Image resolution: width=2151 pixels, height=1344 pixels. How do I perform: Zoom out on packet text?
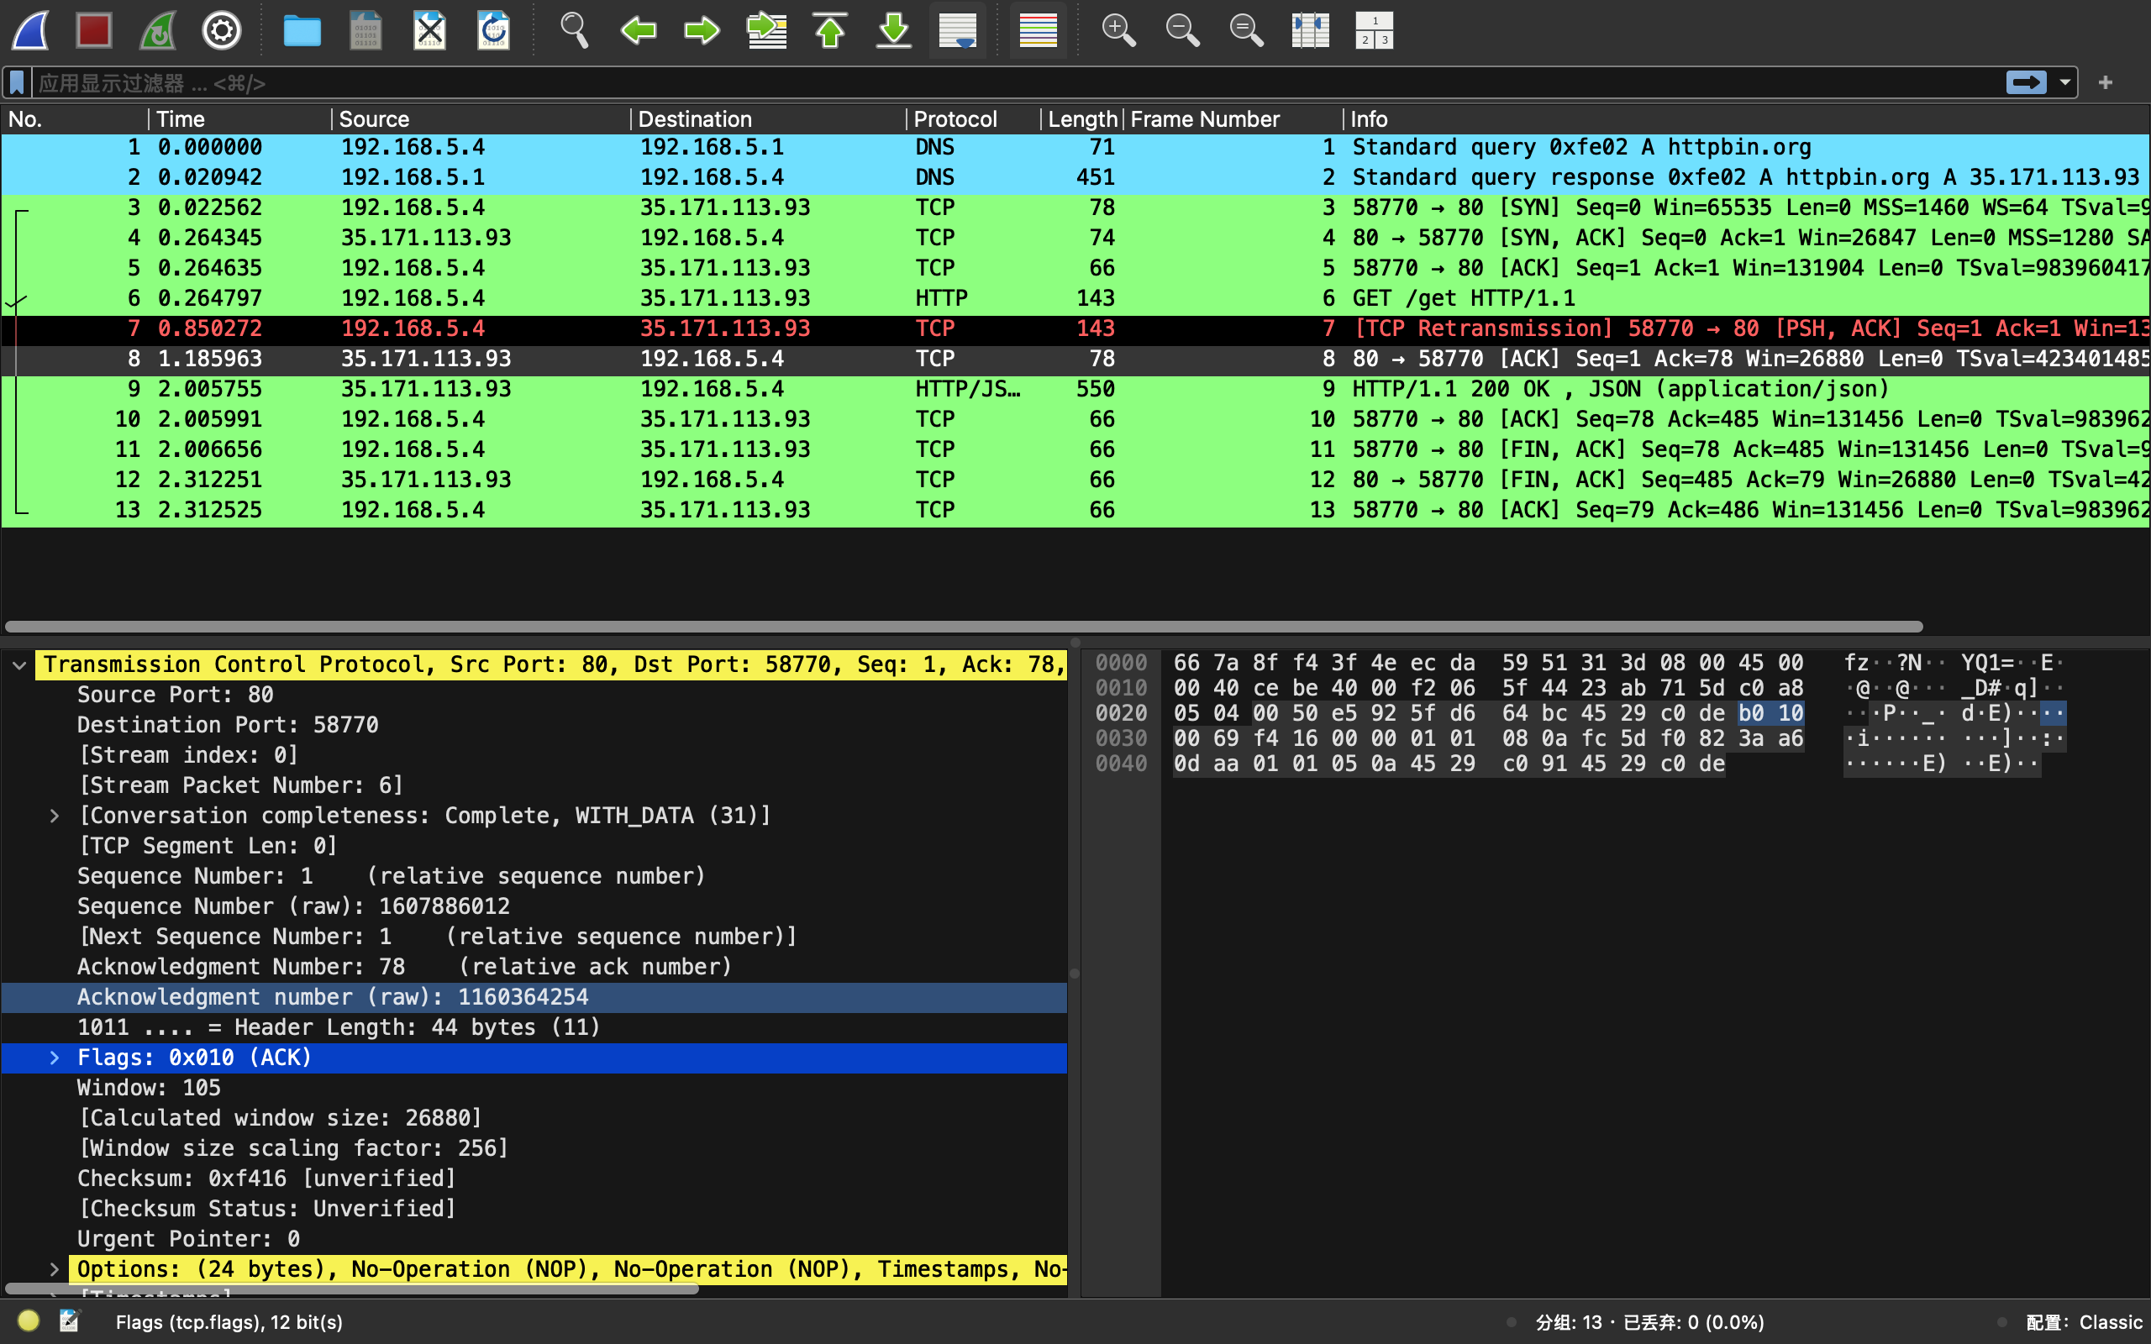[1182, 30]
